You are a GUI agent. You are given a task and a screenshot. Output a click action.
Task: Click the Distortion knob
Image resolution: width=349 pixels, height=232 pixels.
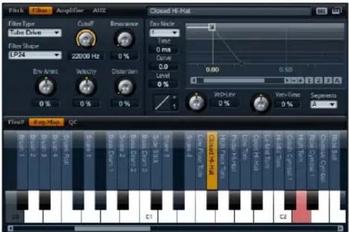124,87
